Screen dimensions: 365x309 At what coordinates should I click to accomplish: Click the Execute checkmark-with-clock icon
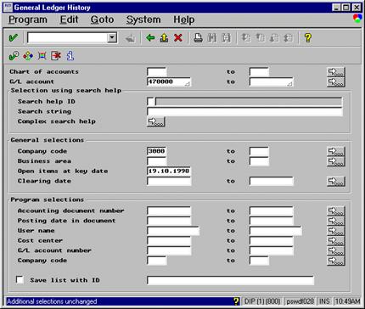(14, 56)
